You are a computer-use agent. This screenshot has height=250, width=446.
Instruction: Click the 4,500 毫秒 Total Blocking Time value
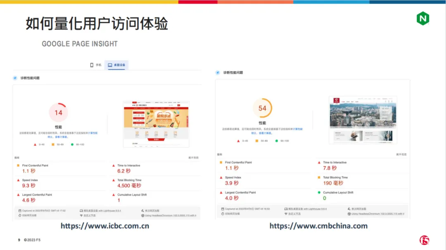tap(129, 186)
